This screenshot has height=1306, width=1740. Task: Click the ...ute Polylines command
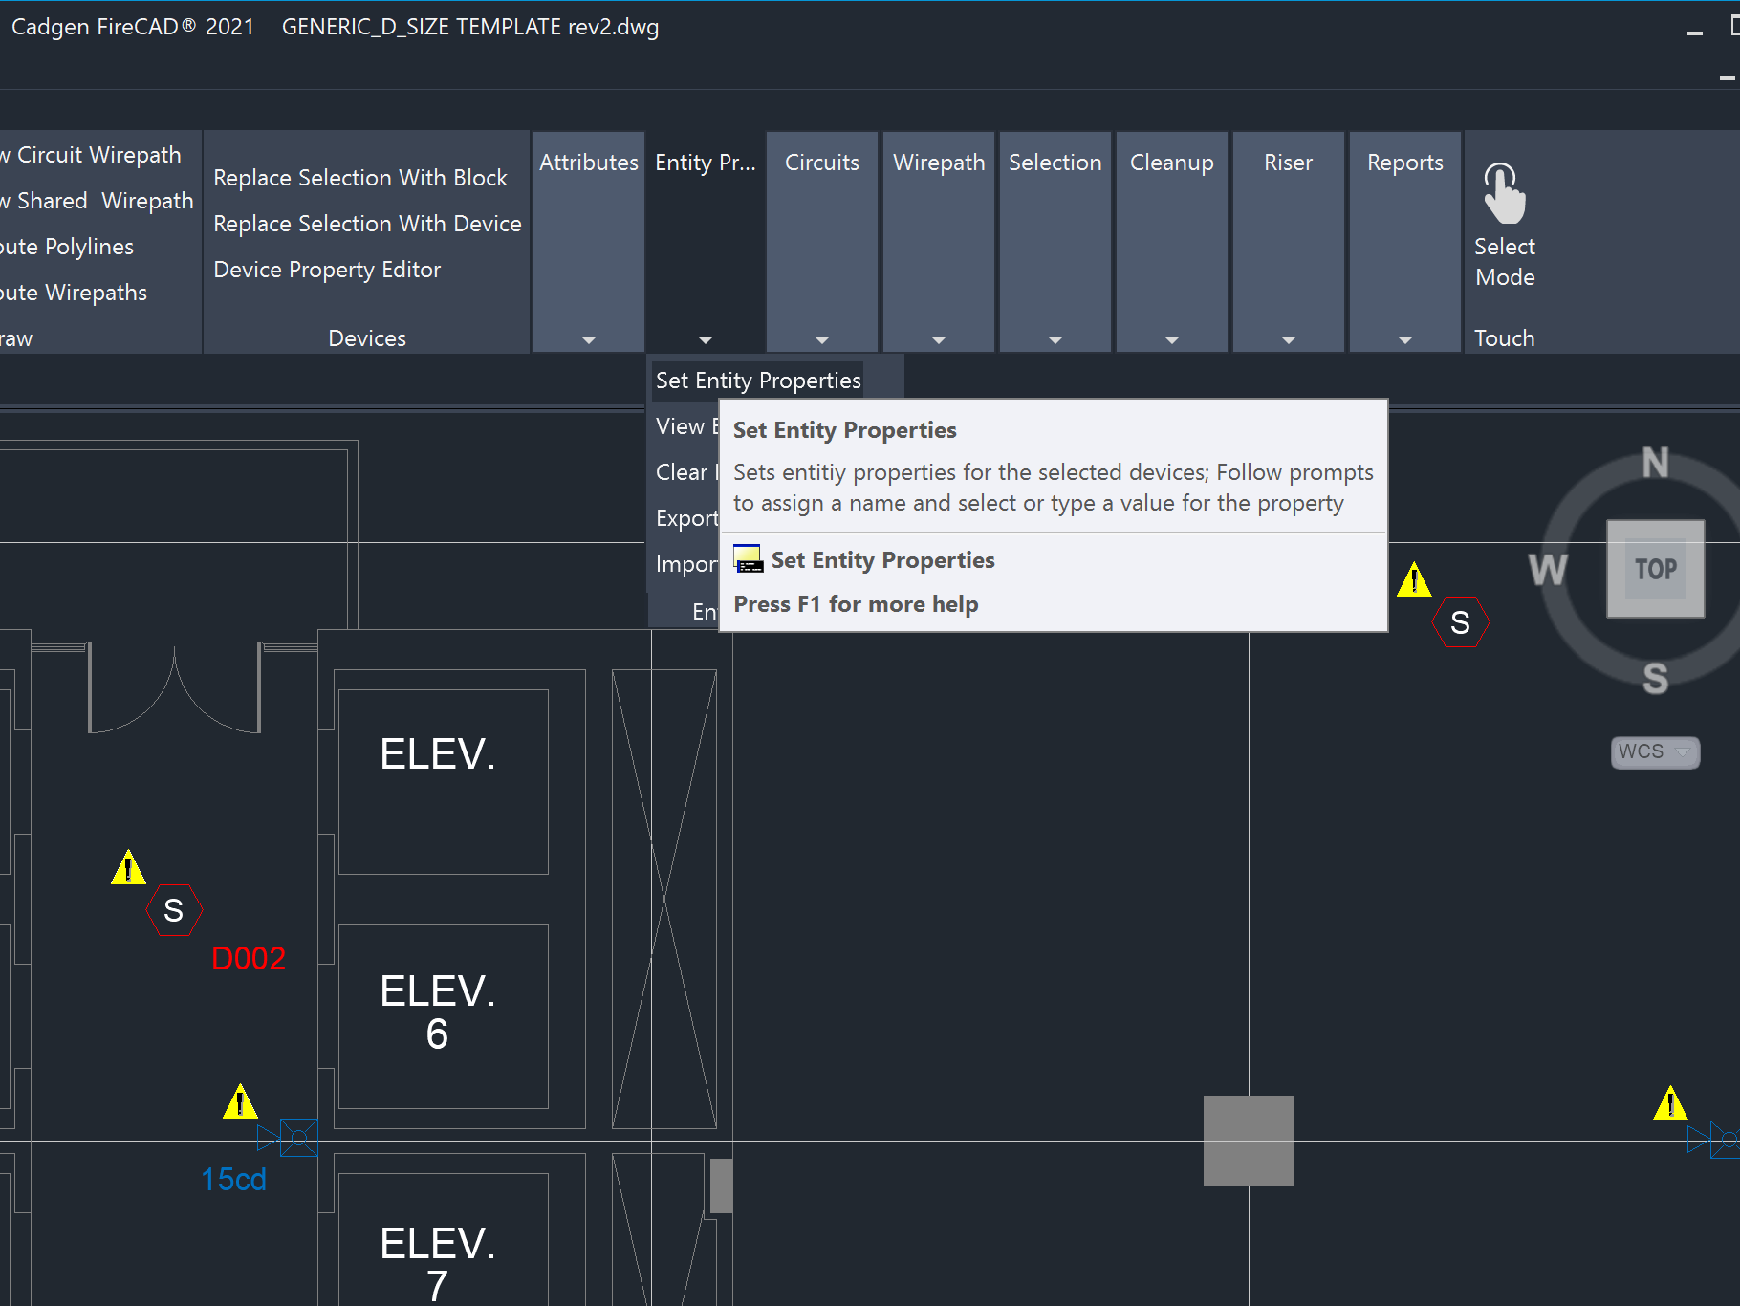[67, 247]
